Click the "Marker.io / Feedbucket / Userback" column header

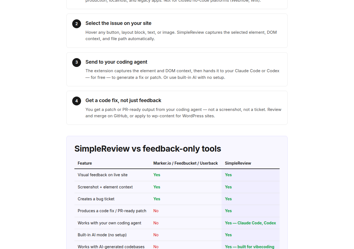(x=186, y=163)
